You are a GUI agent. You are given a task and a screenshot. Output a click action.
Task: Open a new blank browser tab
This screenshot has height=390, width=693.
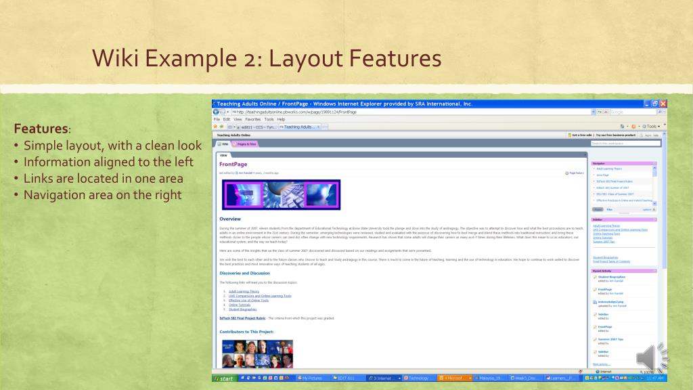pos(325,127)
